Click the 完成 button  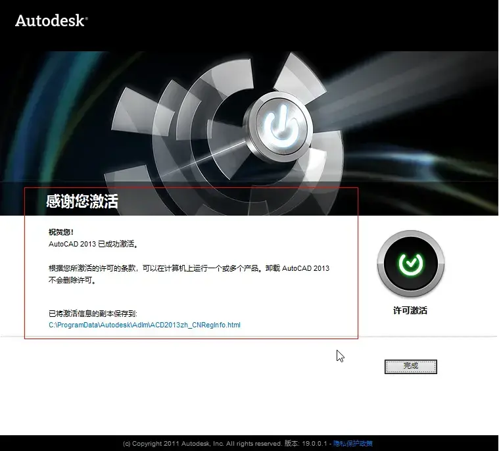(x=410, y=367)
